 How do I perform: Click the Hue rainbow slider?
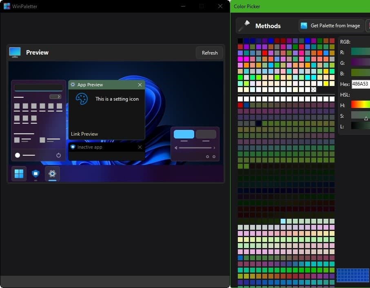point(361,105)
